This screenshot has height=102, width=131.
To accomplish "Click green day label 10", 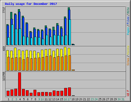I will tap(42, 99).
